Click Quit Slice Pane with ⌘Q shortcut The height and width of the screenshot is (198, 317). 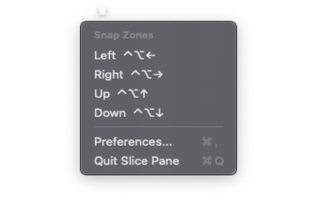click(x=136, y=161)
